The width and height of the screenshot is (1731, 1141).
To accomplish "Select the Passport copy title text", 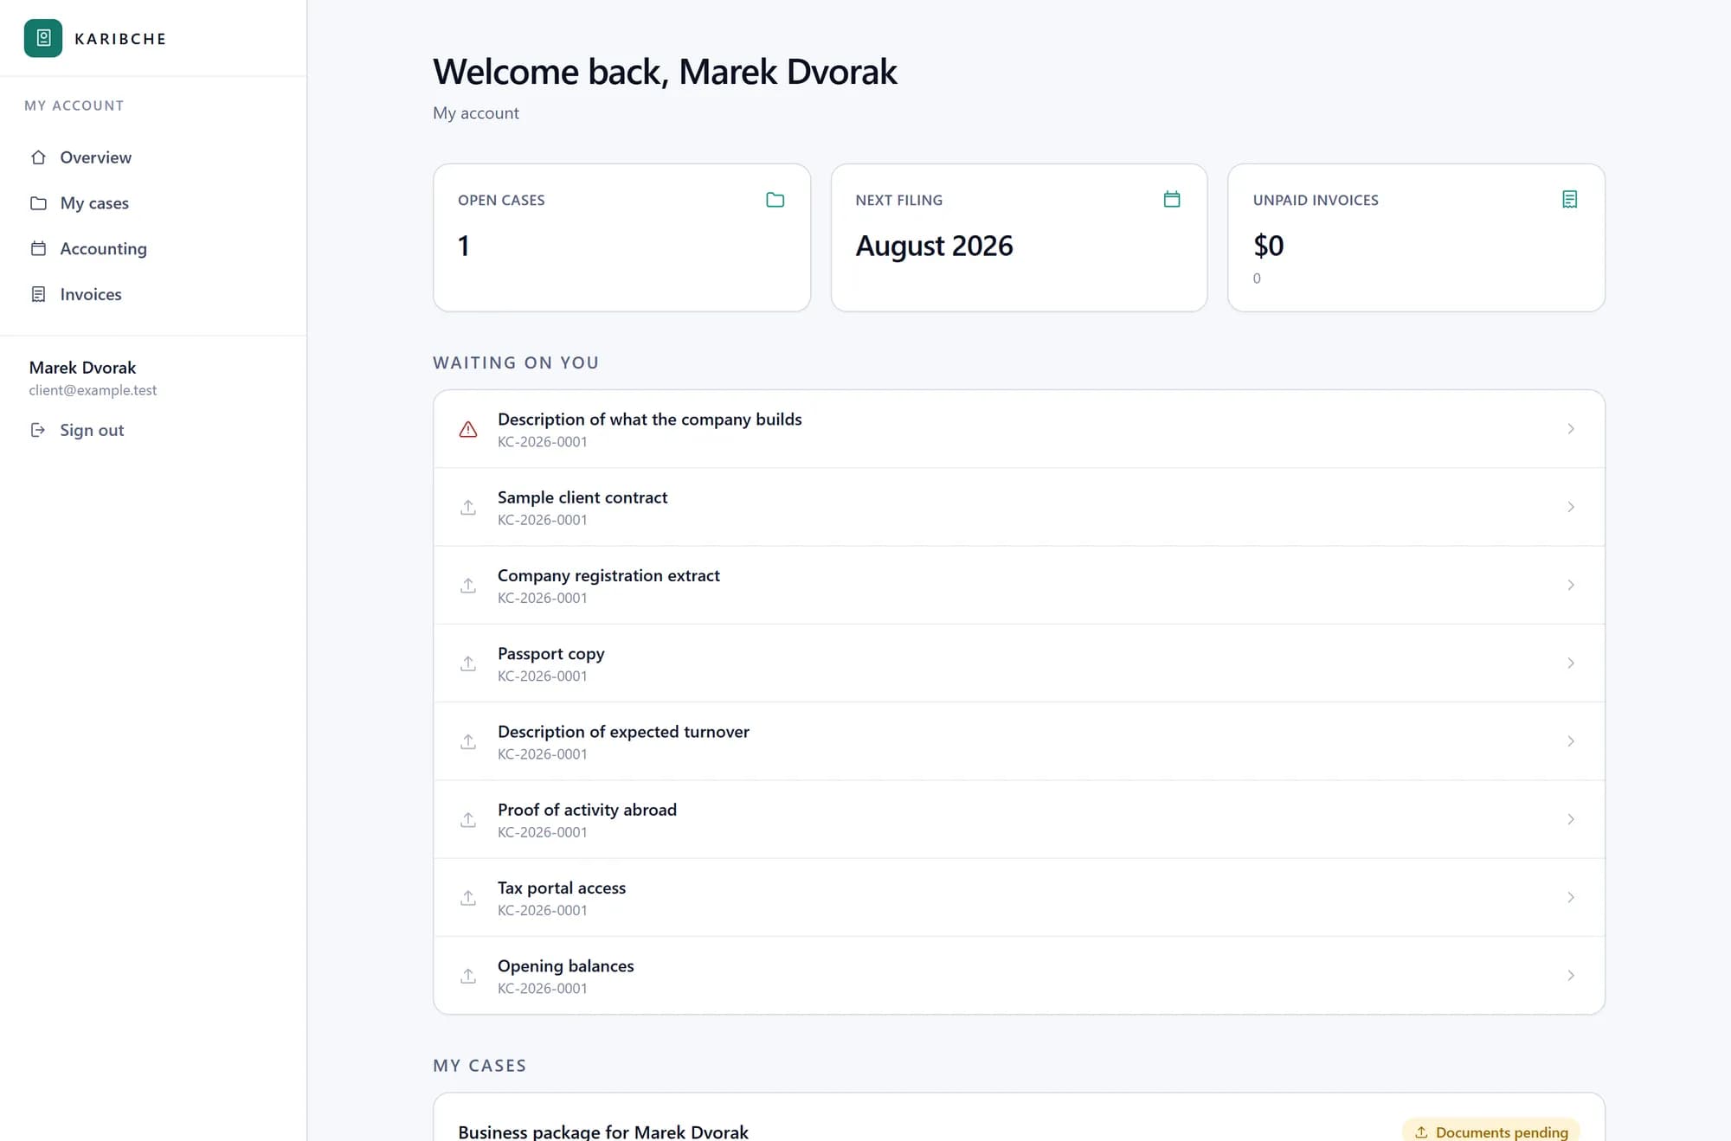I will tap(550, 654).
